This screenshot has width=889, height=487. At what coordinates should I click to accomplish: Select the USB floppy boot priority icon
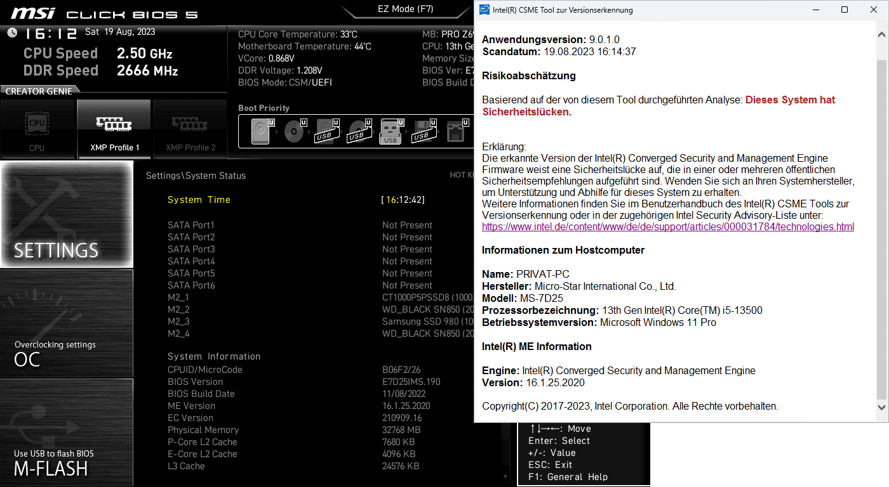[423, 131]
